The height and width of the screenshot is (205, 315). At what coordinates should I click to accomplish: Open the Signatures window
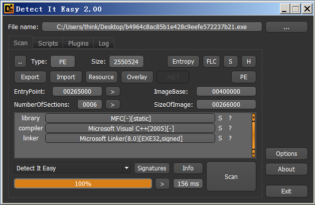152,168
